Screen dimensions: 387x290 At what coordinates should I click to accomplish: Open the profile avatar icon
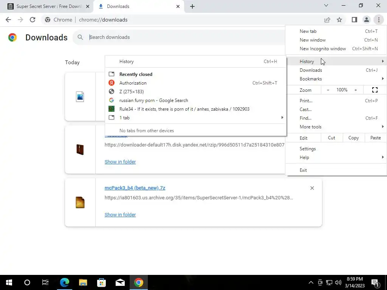point(367,20)
